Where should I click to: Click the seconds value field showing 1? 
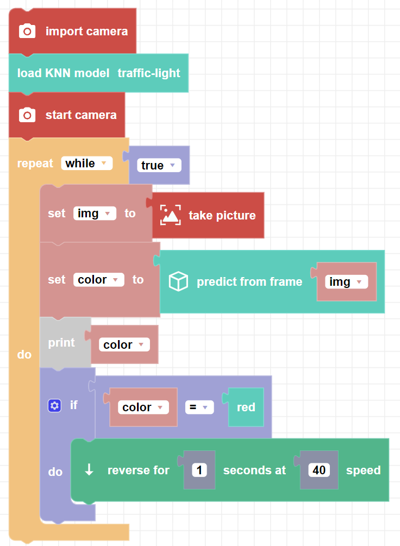tap(199, 470)
